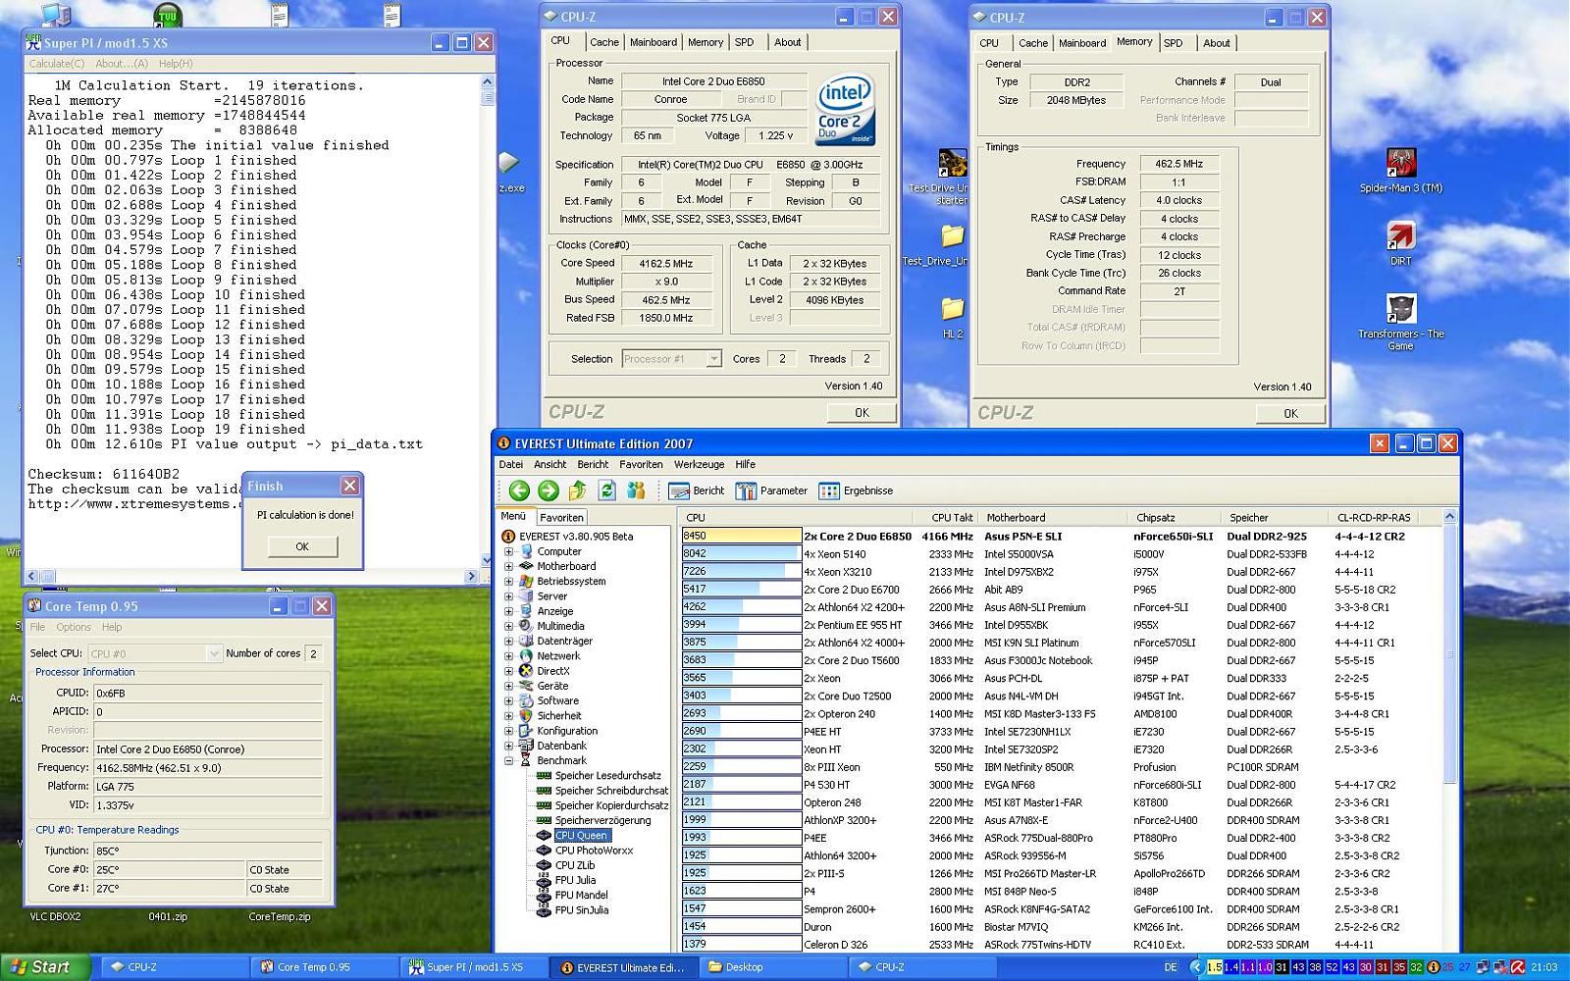Expand the Multimedia tree node

(508, 626)
